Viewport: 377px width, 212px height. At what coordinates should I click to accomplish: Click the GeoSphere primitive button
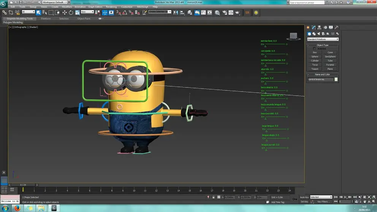(x=330, y=57)
